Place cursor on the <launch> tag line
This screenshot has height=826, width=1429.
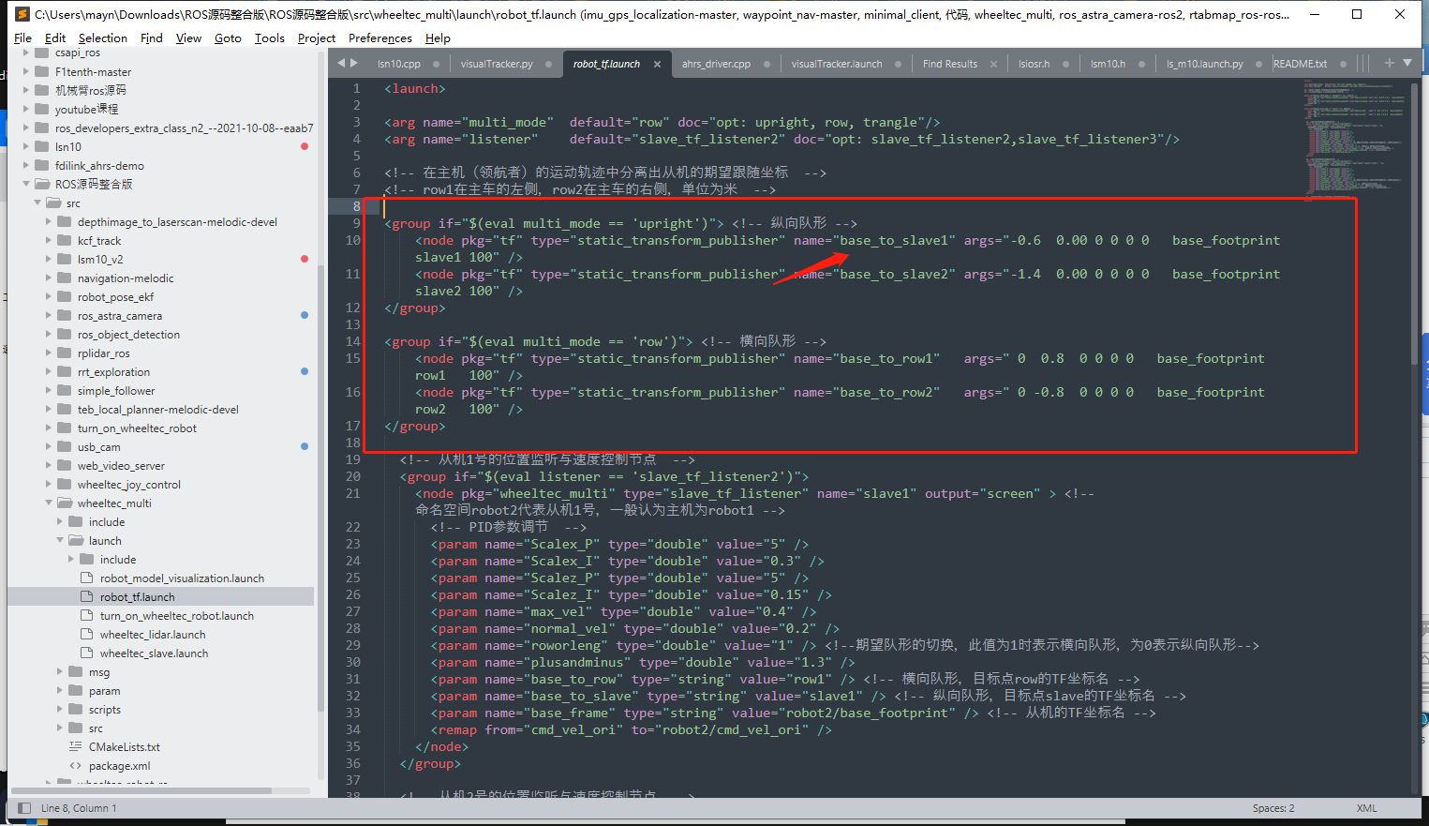coord(415,88)
